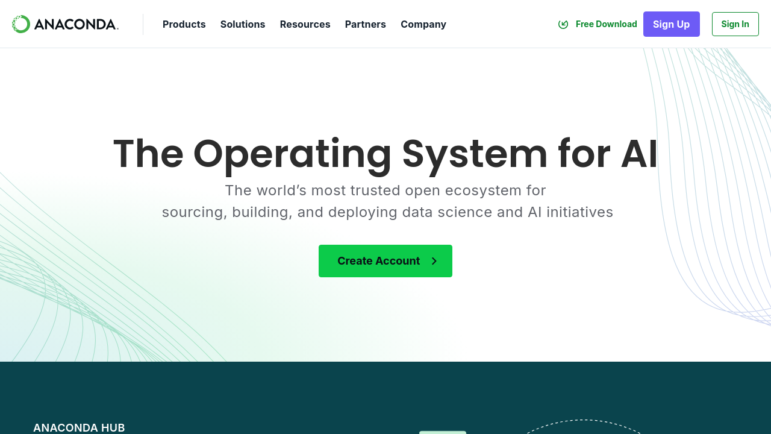Open the Resources menu
Image resolution: width=771 pixels, height=434 pixels.
(305, 24)
